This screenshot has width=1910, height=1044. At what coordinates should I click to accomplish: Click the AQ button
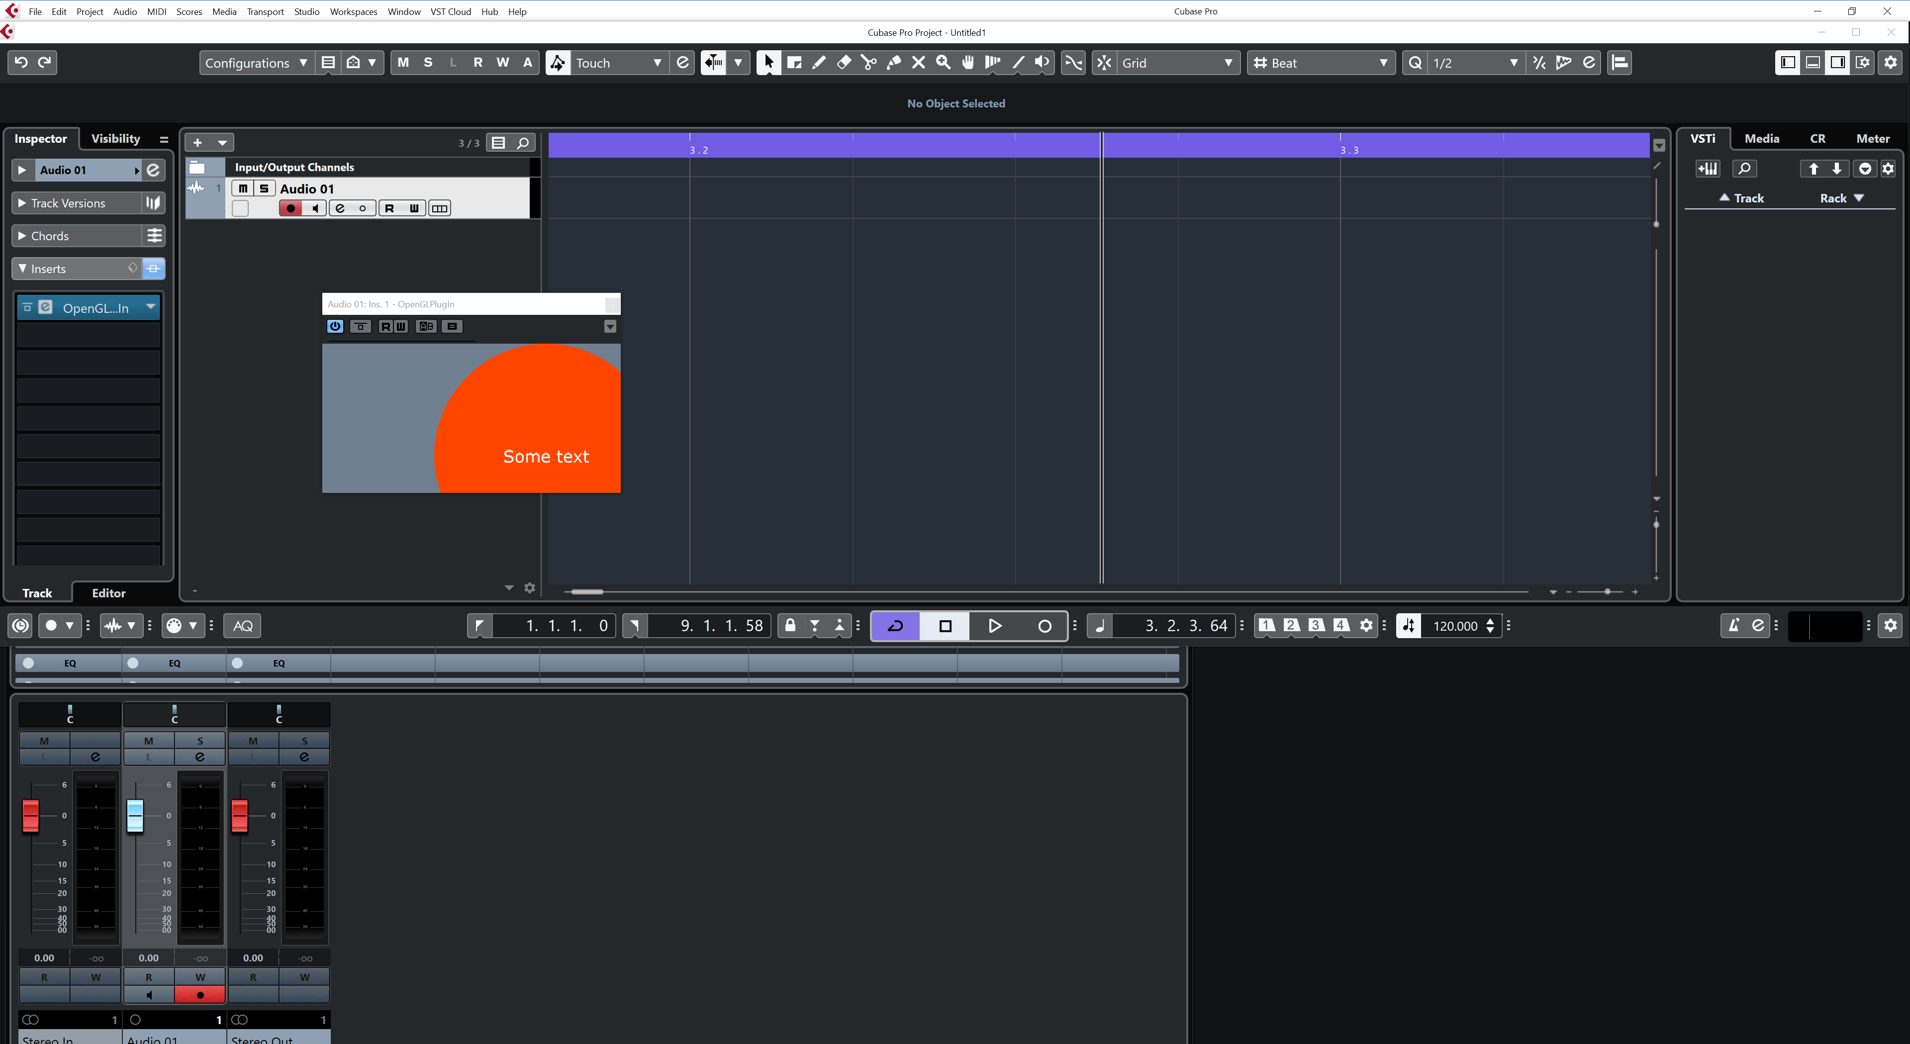click(242, 626)
